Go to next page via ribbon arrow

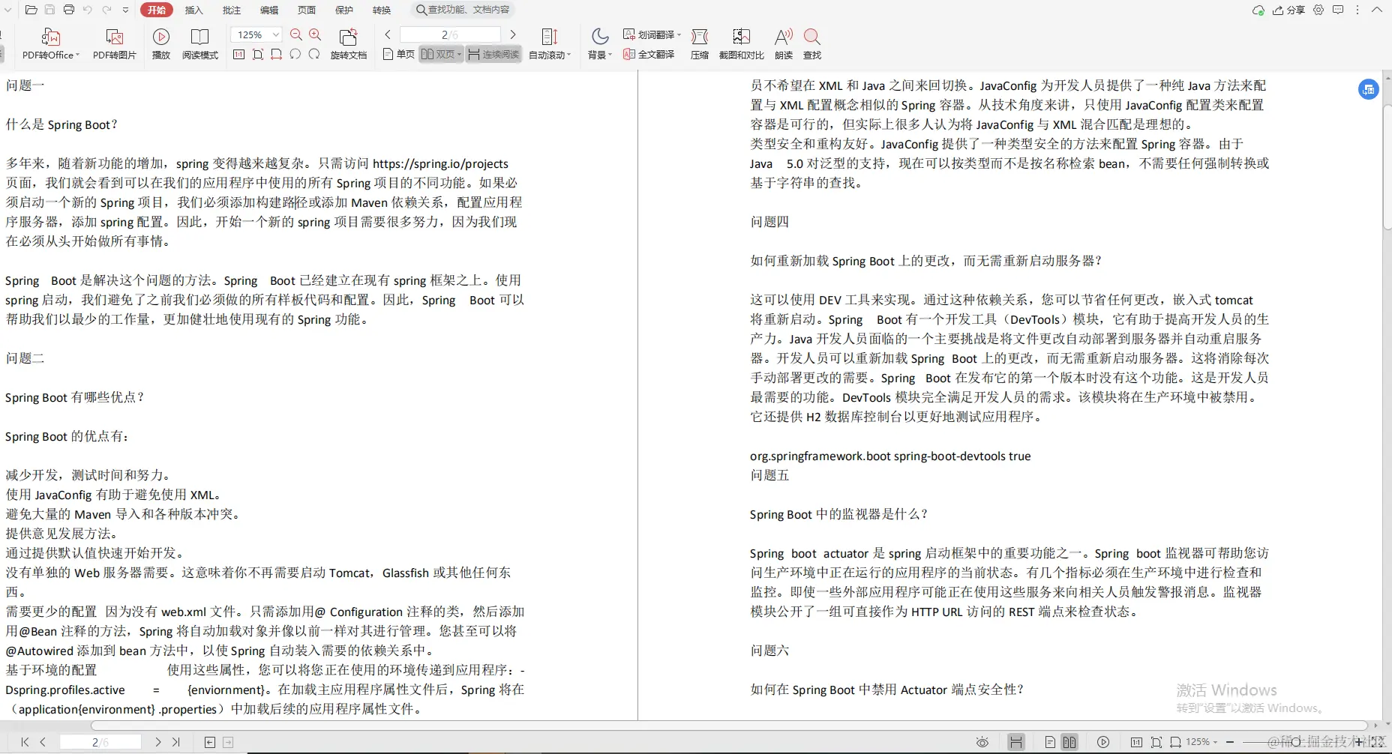[x=513, y=34]
